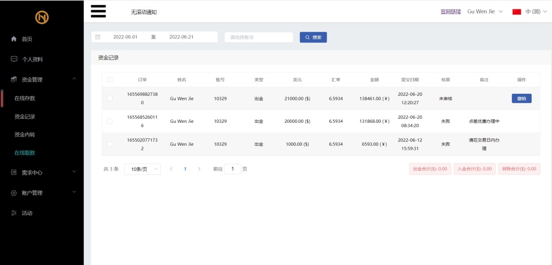Click the home icon beside 首页
This screenshot has width=552, height=265.
pyautogui.click(x=14, y=39)
